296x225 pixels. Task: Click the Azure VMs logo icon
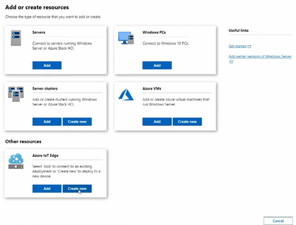tap(126, 95)
